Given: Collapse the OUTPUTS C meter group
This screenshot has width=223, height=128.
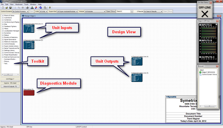Looking at the screenshot, I should [200, 57].
